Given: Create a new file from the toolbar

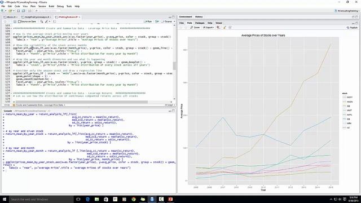Looking at the screenshot, I should pos(2,11).
